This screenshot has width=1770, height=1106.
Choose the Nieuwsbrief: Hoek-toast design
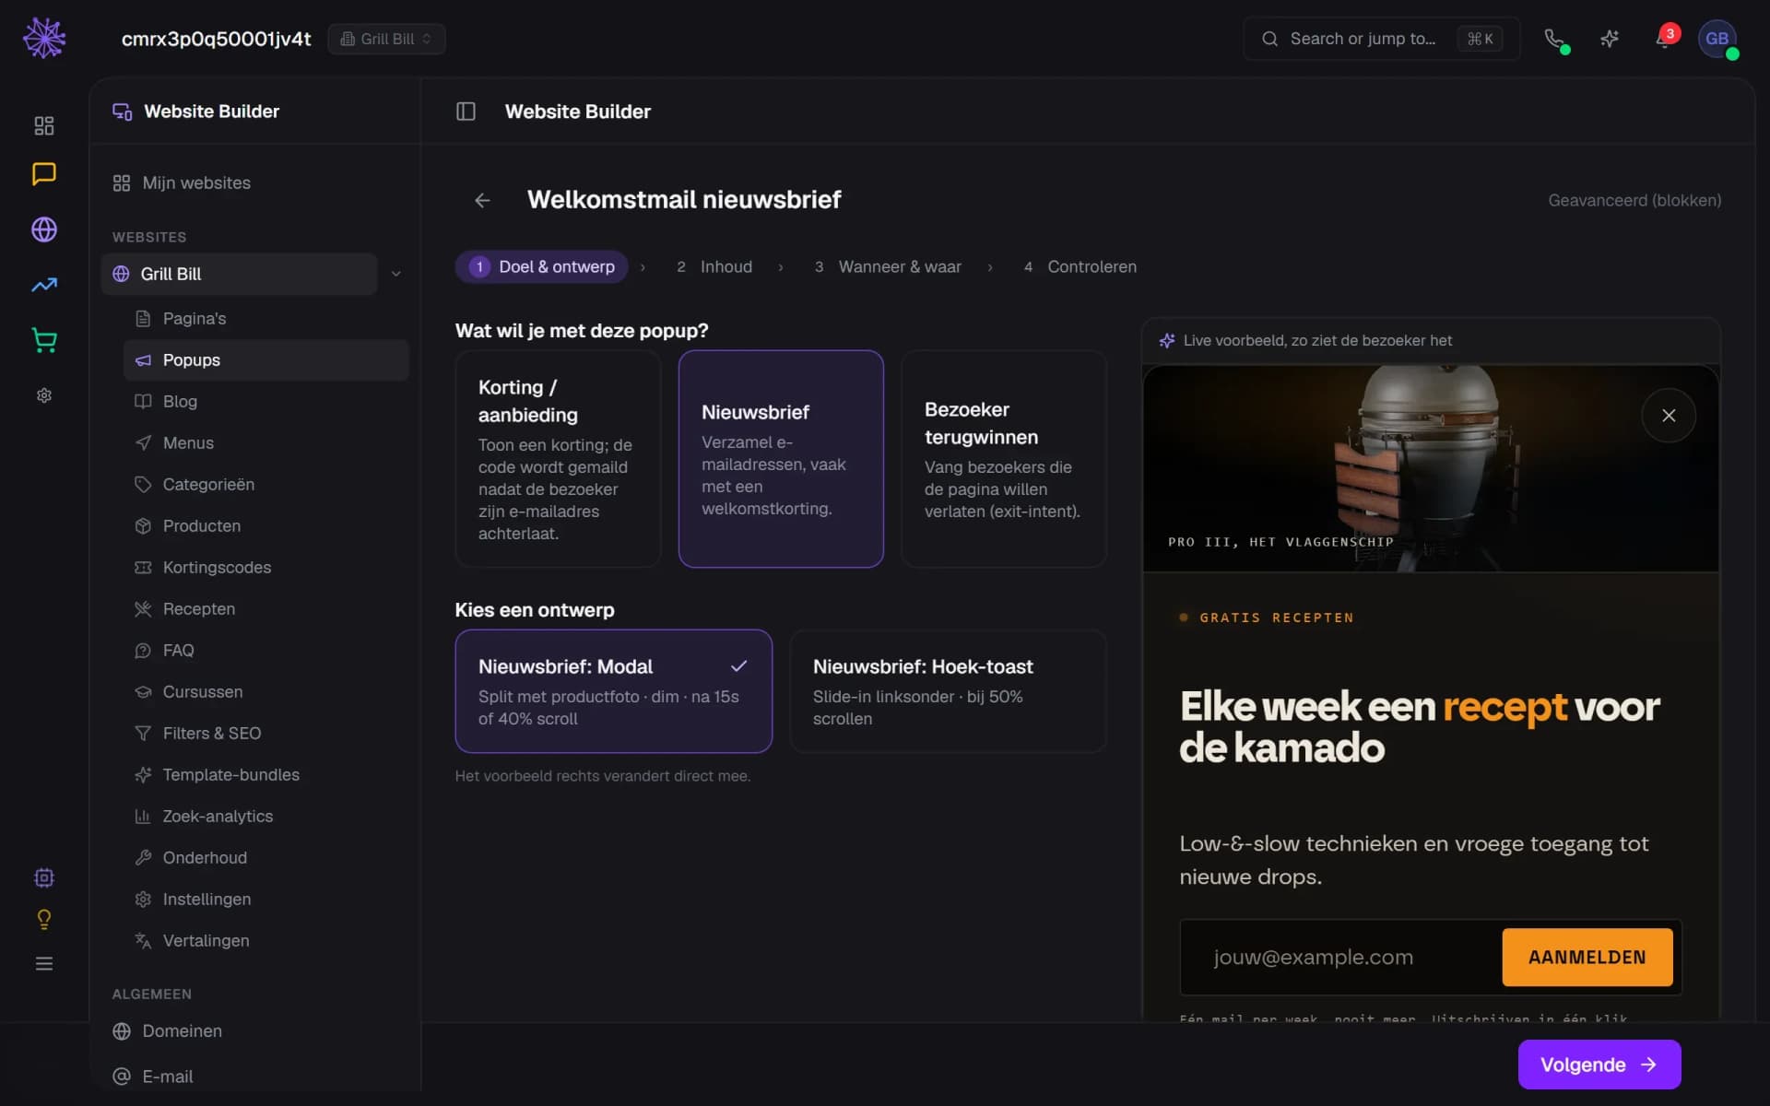(948, 691)
